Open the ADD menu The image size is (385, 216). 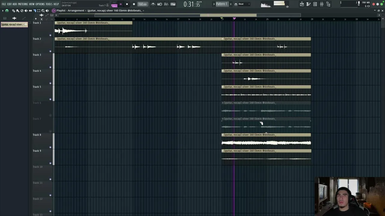click(15, 4)
